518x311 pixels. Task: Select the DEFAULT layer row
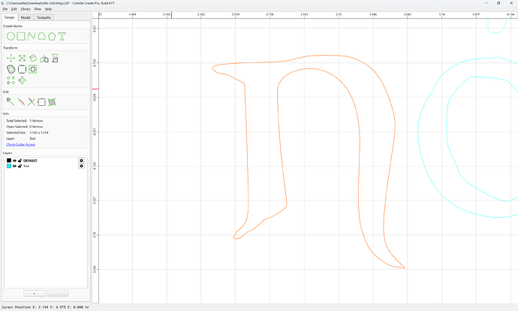tap(45, 161)
